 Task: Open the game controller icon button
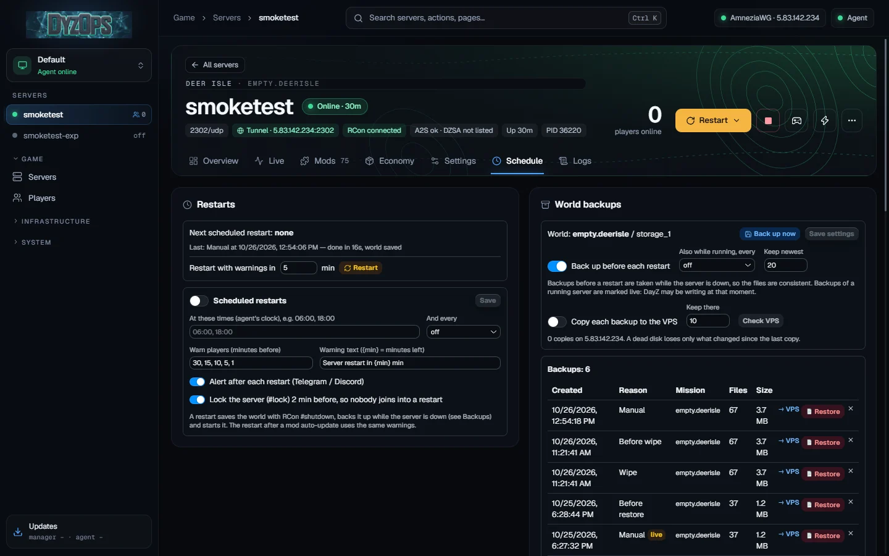[796, 120]
